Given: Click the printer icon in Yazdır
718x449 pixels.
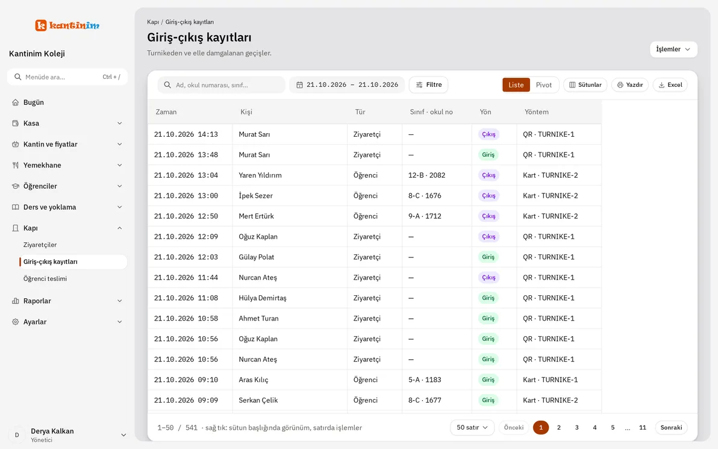Looking at the screenshot, I should click(x=620, y=85).
